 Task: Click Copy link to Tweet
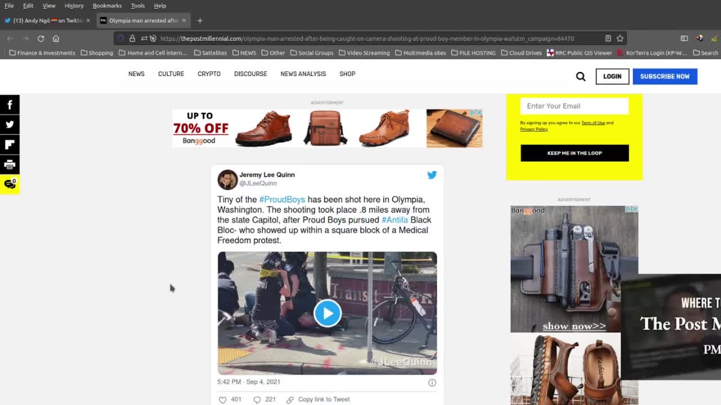tap(318, 399)
